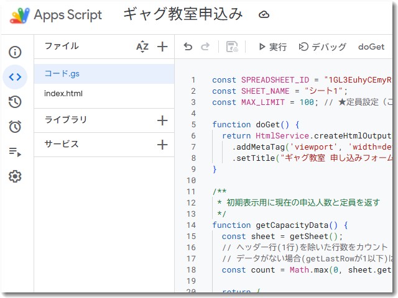Add a service with the plus icon
The height and width of the screenshot is (298, 398).
click(x=162, y=145)
